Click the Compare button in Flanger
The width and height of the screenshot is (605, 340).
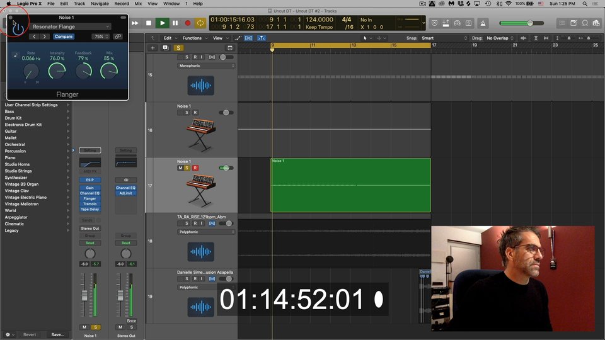point(64,37)
